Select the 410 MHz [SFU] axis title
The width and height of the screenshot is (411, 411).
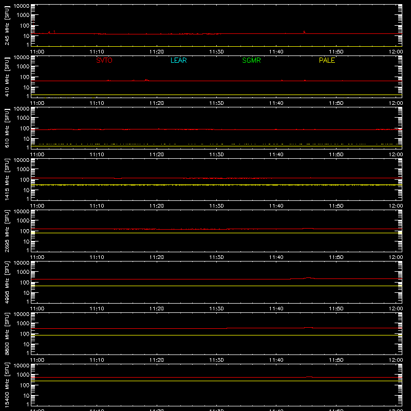(x=7, y=77)
